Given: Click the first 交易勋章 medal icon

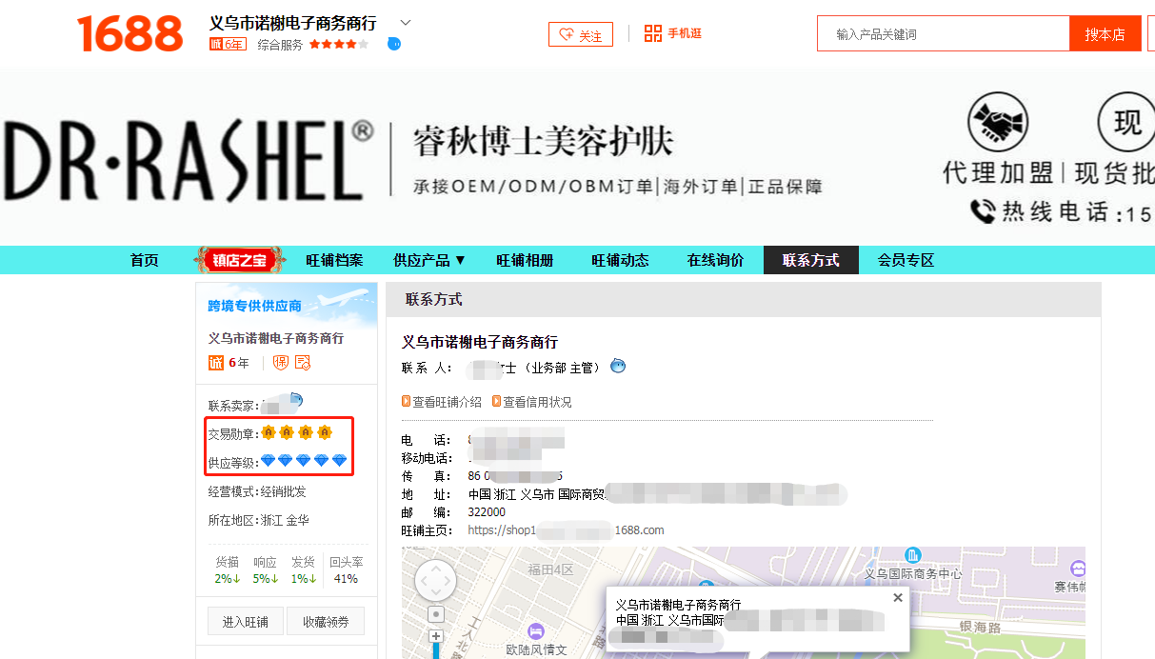Looking at the screenshot, I should point(269,432).
